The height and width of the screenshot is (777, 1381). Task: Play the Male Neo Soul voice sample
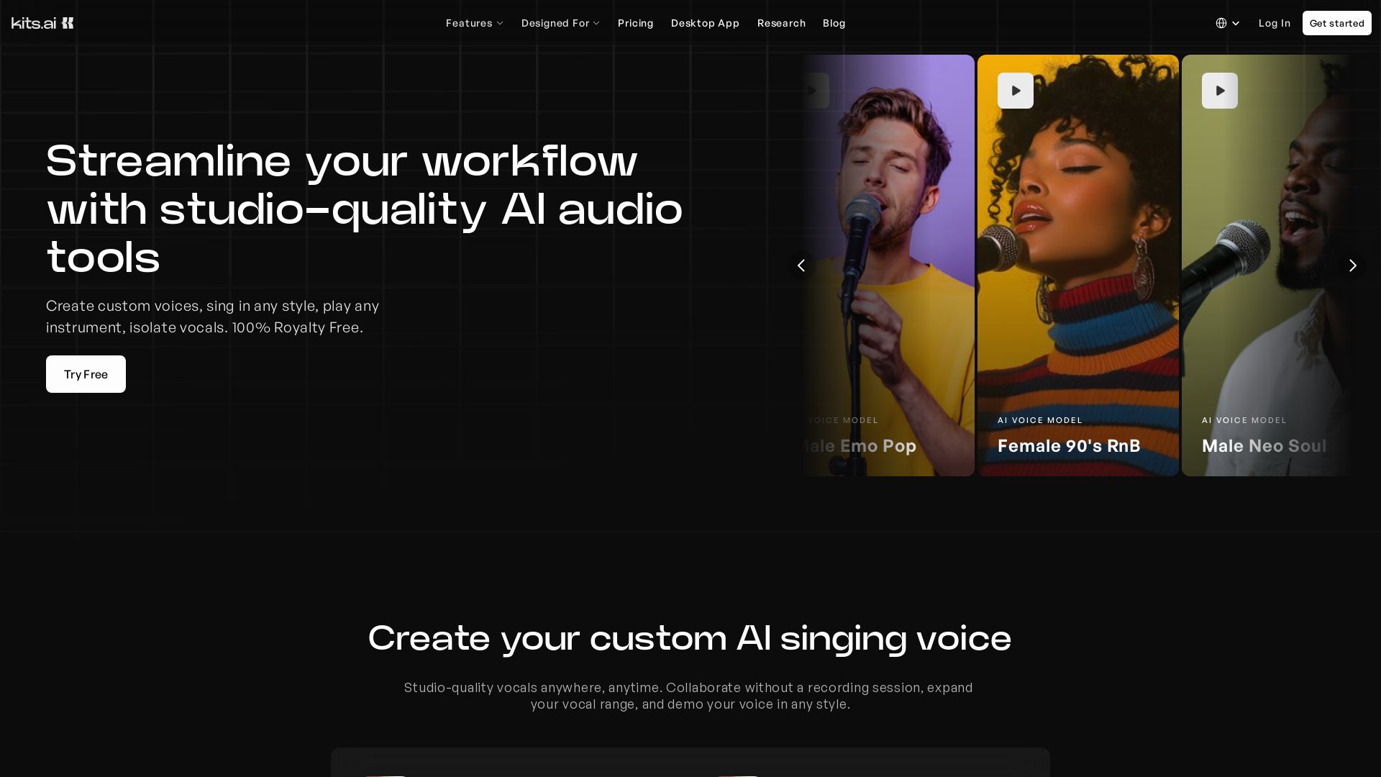point(1219,91)
